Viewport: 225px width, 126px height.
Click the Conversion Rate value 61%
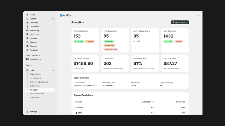pyautogui.click(x=137, y=64)
